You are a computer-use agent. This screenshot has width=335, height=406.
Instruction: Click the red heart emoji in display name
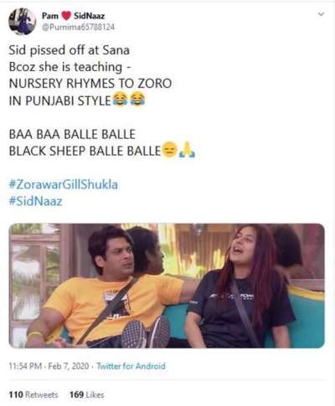pyautogui.click(x=66, y=16)
